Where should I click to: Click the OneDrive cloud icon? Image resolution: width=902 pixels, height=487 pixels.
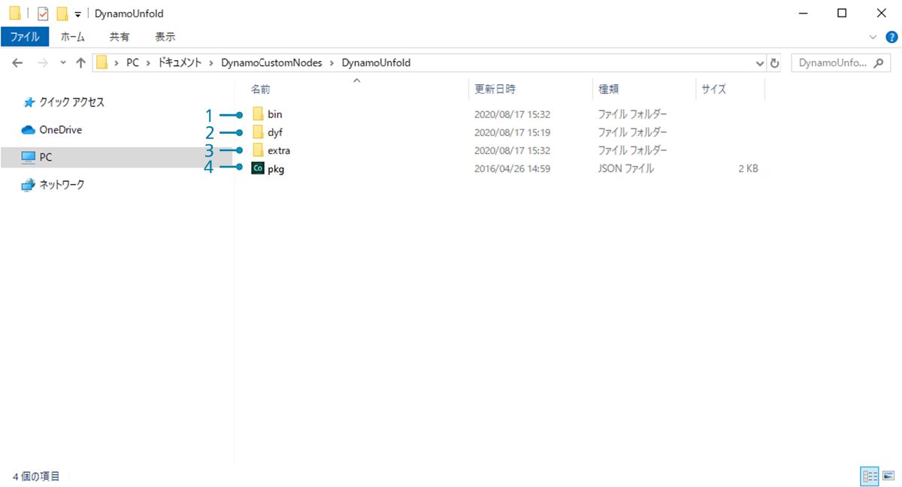29,130
